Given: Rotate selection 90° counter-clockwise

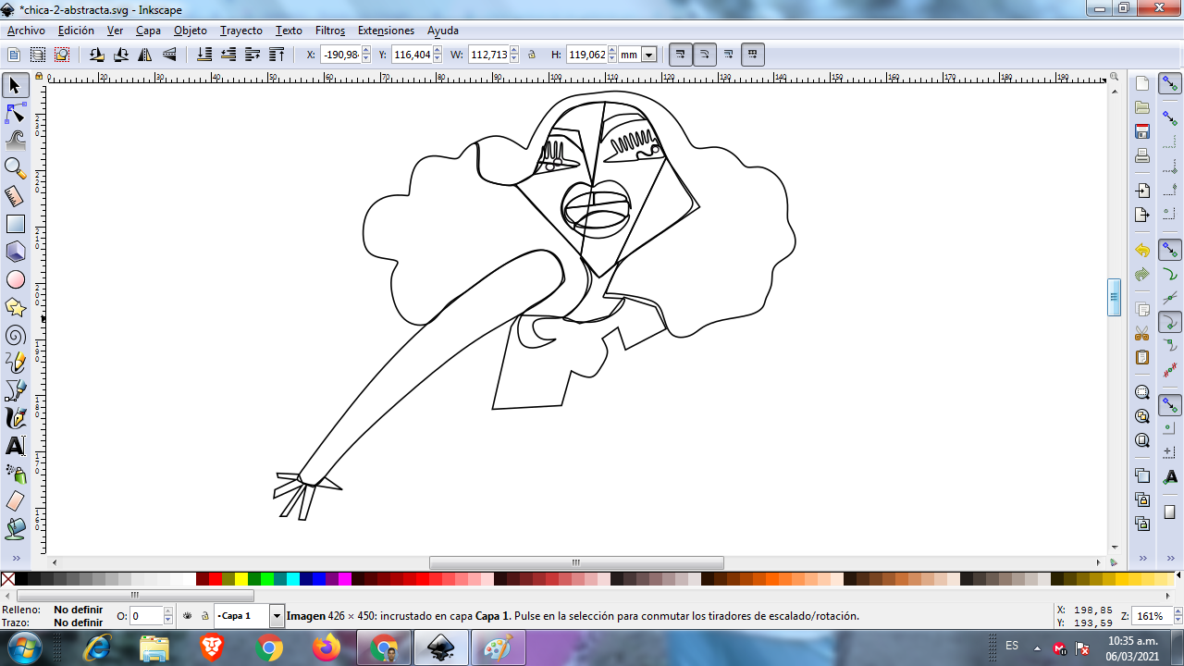Looking at the screenshot, I should [97, 55].
